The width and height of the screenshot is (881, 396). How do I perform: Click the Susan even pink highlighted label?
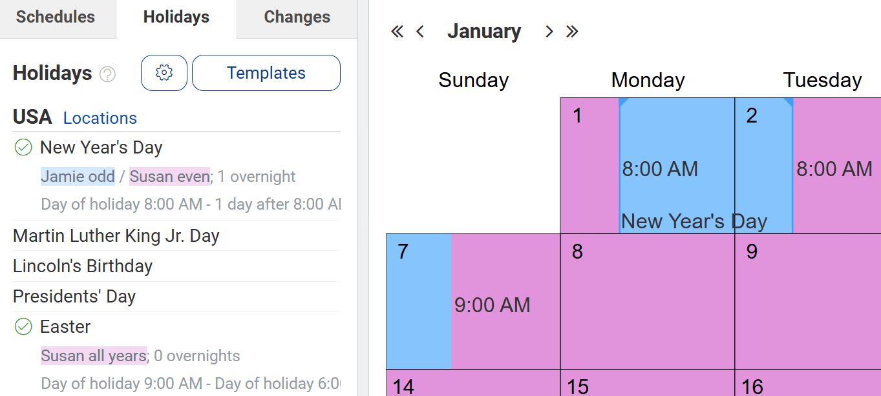tap(169, 177)
